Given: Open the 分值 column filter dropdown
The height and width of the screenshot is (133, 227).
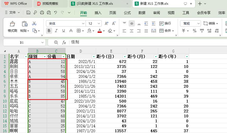Looking at the screenshot, I should coord(63,56).
